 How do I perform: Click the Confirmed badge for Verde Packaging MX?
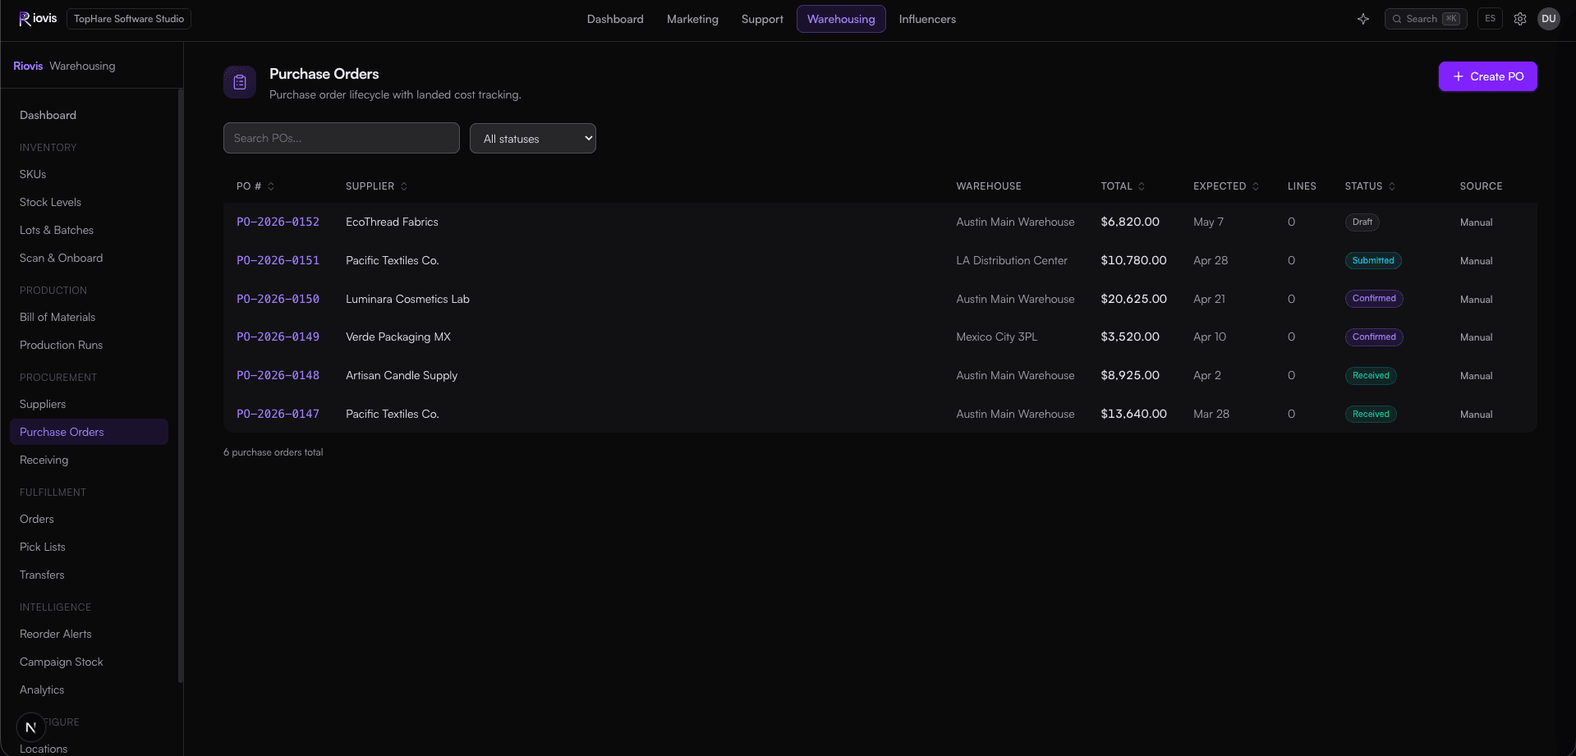[x=1374, y=337]
